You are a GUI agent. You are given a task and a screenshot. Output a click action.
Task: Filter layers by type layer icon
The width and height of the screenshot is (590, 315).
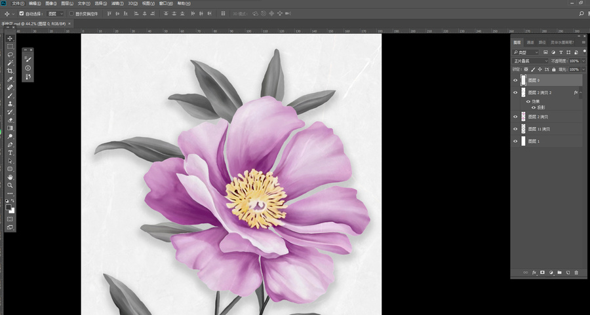tap(561, 52)
